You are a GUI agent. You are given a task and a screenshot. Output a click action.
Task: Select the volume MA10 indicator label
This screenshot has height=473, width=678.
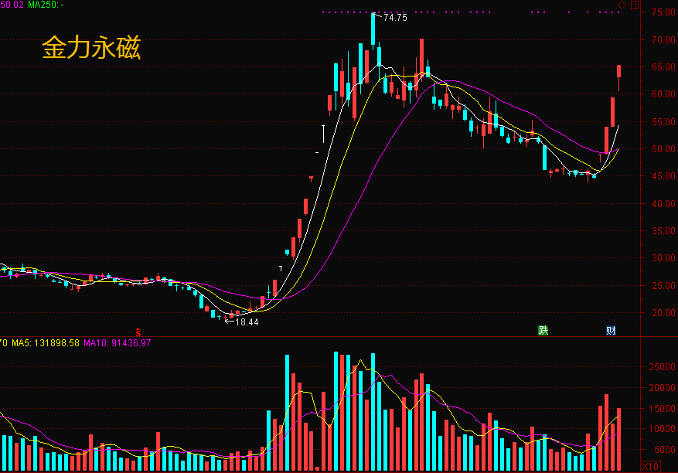click(118, 343)
